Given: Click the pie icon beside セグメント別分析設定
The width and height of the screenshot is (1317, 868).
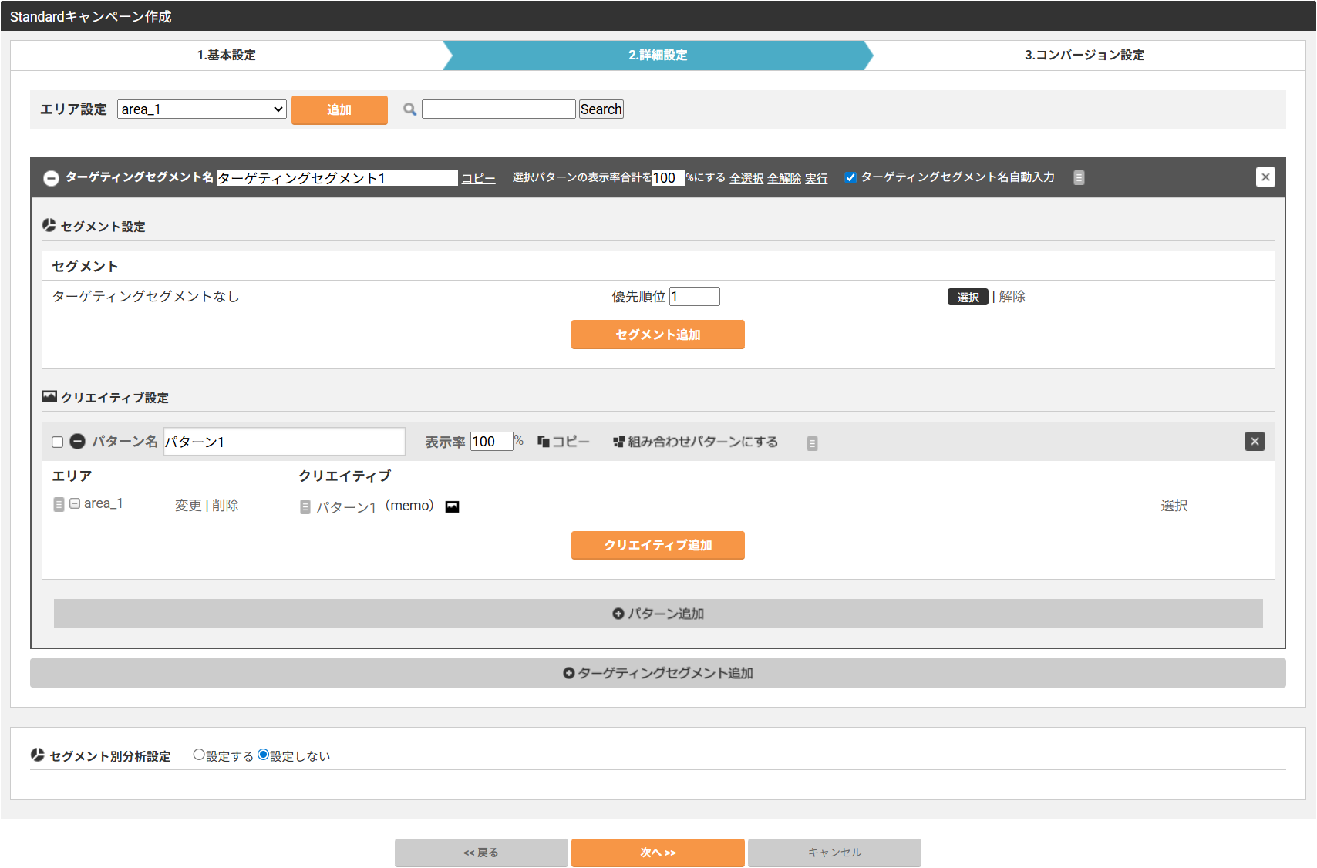Looking at the screenshot, I should click(x=37, y=755).
